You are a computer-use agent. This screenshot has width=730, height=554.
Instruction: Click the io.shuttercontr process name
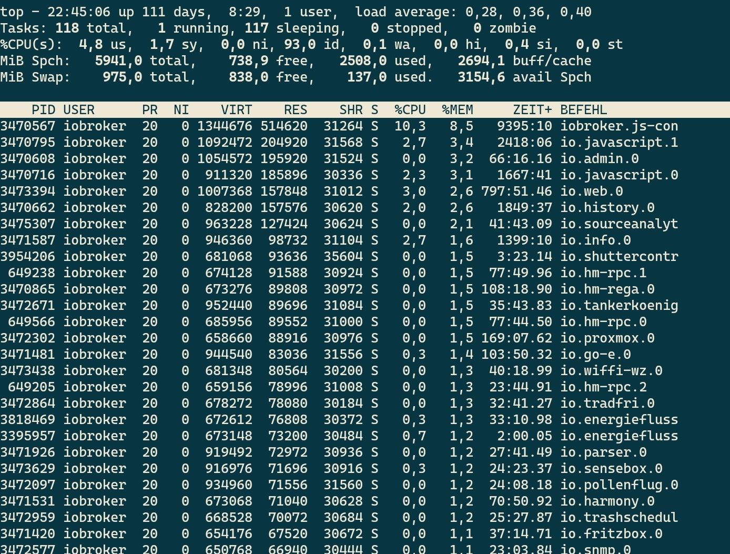tap(619, 257)
